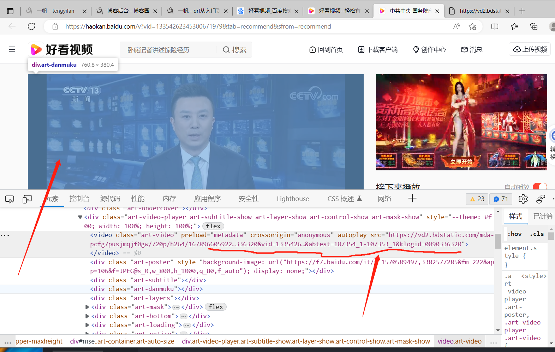The image size is (555, 352).
Task: Switch to the 源代码 sources tab
Action: click(x=110, y=199)
